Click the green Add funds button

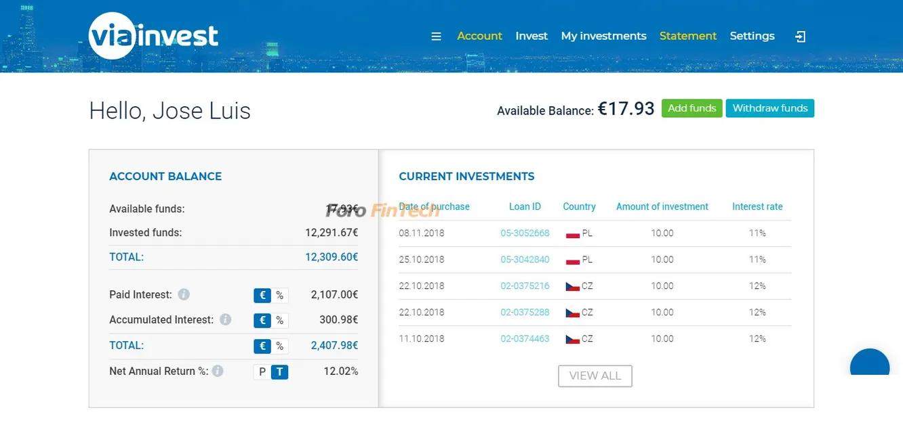[691, 108]
